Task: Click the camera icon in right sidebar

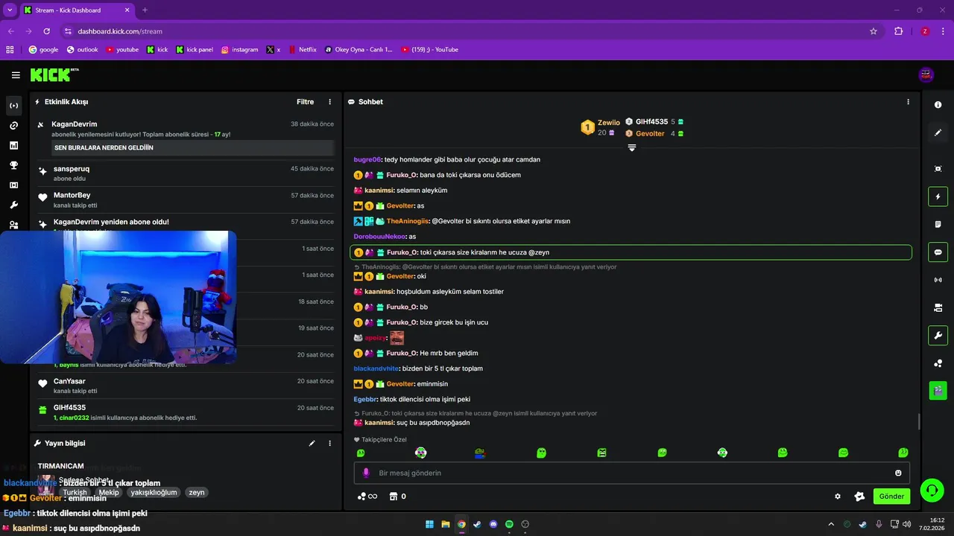Action: coord(938,307)
